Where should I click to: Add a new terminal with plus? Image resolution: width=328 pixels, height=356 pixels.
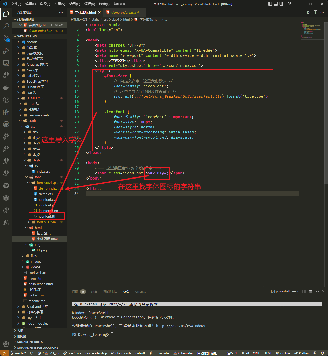pos(294,291)
